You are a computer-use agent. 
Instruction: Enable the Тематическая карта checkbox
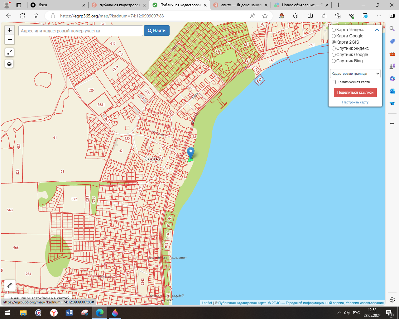coord(334,82)
